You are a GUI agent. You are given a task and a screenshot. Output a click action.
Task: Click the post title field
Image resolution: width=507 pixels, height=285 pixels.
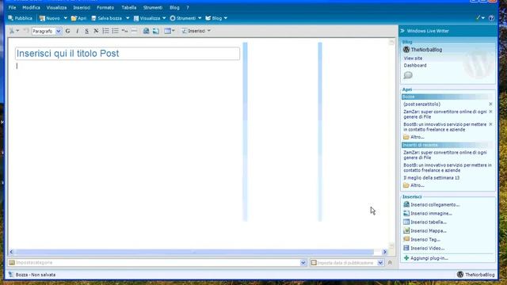click(128, 54)
